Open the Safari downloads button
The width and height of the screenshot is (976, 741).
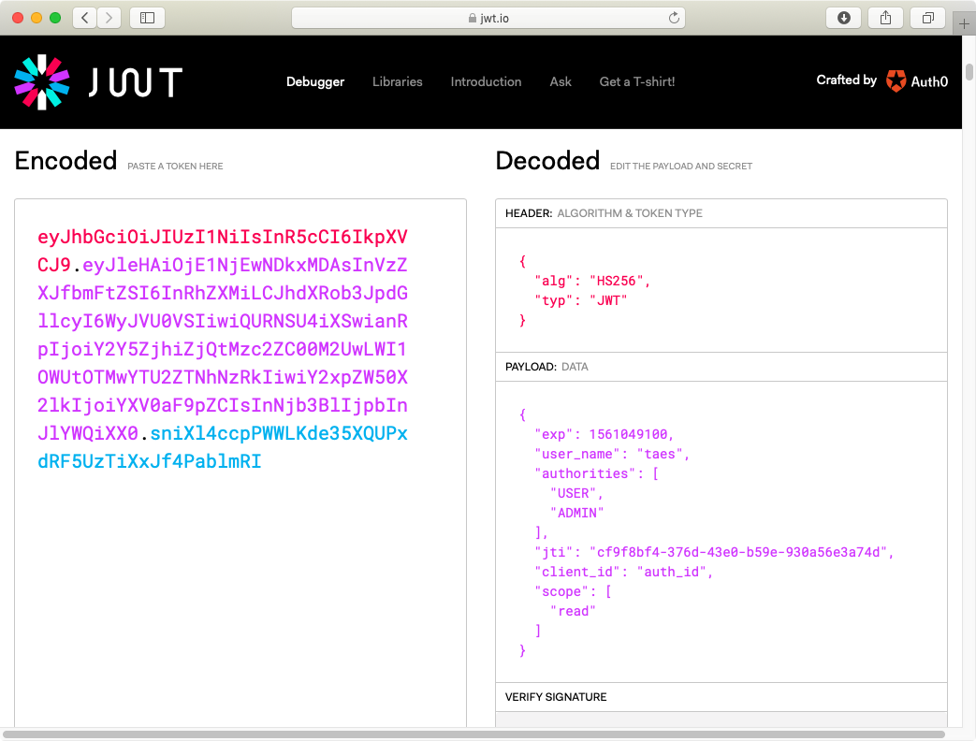(x=843, y=18)
